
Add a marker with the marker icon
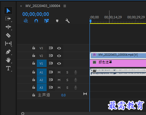pos(57,21)
